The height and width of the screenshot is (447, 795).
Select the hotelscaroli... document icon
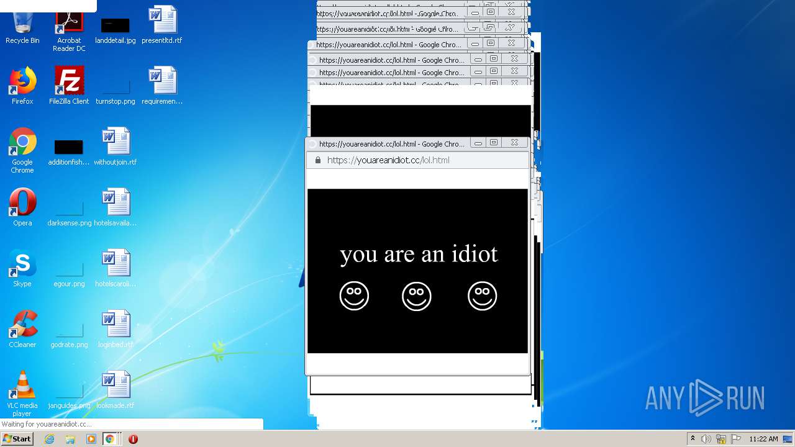click(x=116, y=268)
